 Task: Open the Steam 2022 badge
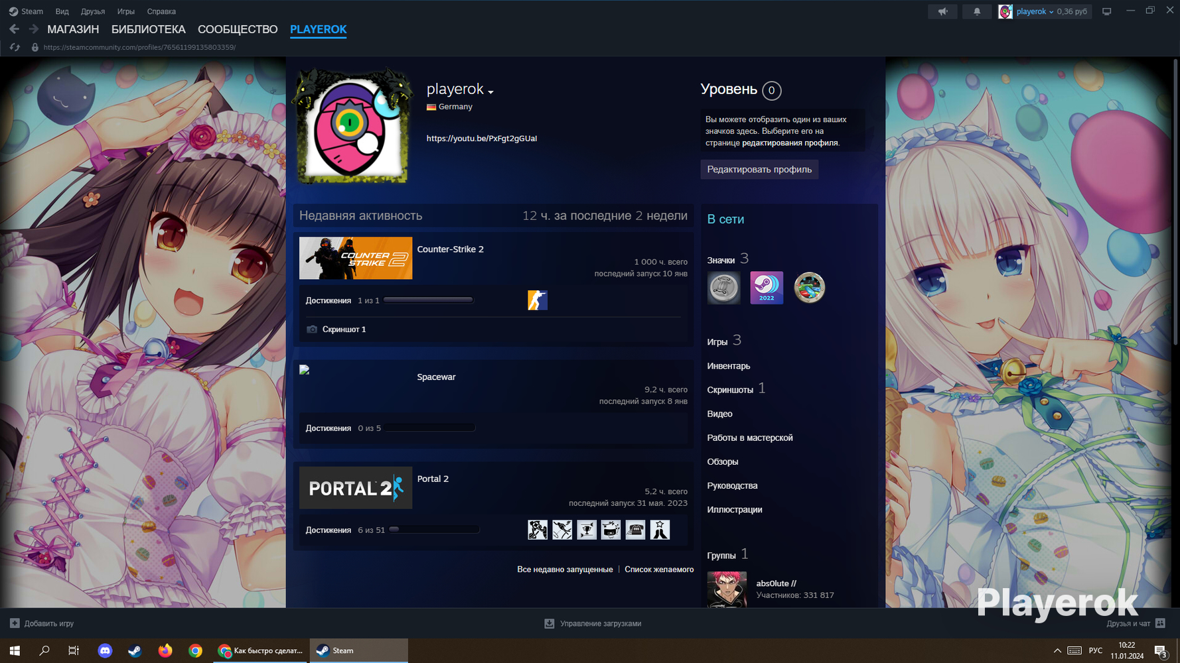pyautogui.click(x=767, y=288)
